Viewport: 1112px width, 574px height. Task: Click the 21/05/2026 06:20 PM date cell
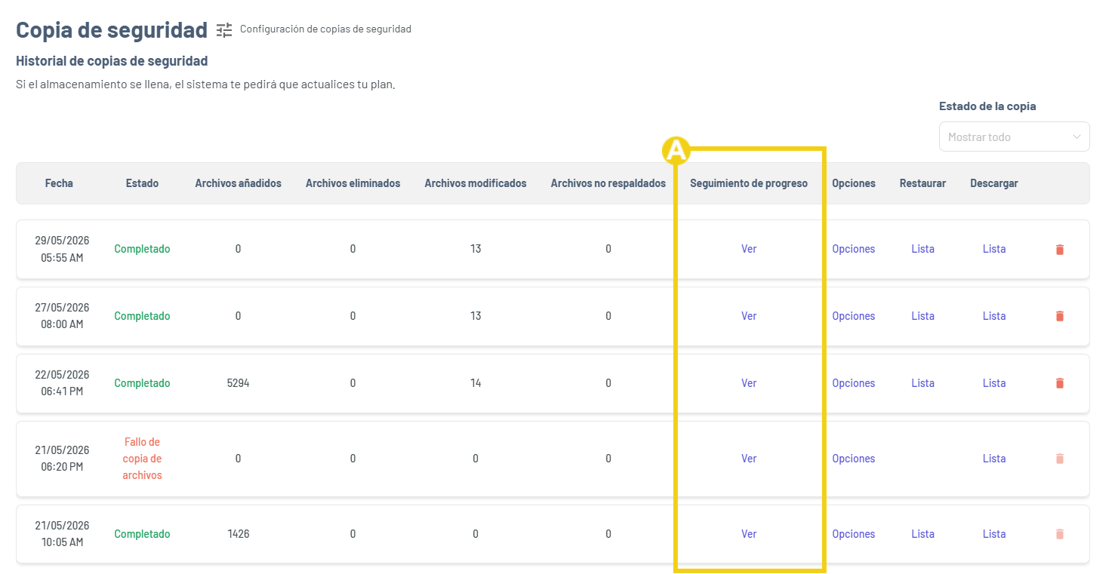[x=62, y=459]
